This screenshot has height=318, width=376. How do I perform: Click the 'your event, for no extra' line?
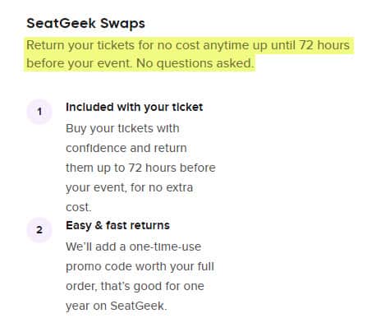coord(130,187)
